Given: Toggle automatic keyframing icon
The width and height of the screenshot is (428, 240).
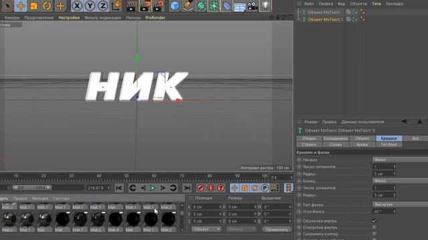Looking at the screenshot, I should click(x=211, y=188).
